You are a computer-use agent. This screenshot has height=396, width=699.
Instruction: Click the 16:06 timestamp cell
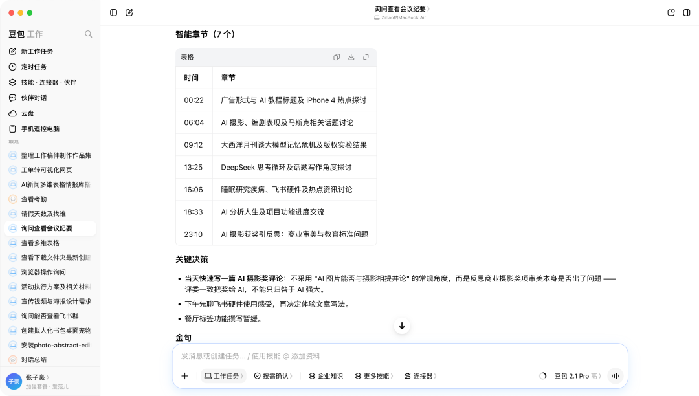pos(194,190)
